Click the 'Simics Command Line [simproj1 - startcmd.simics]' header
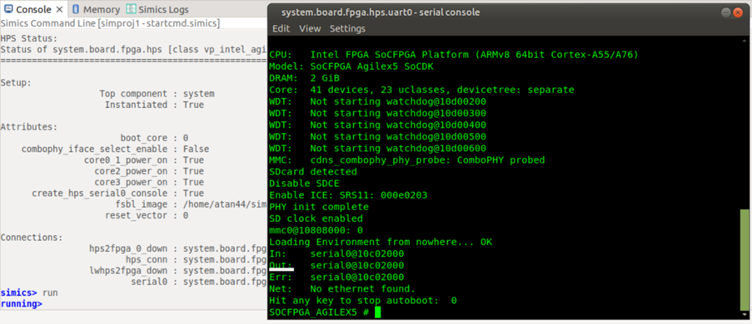Image resolution: width=752 pixels, height=324 pixels. 110,23
